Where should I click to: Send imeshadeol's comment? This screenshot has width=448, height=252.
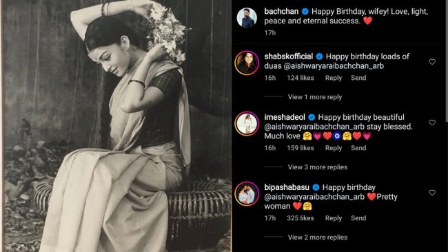click(x=358, y=148)
